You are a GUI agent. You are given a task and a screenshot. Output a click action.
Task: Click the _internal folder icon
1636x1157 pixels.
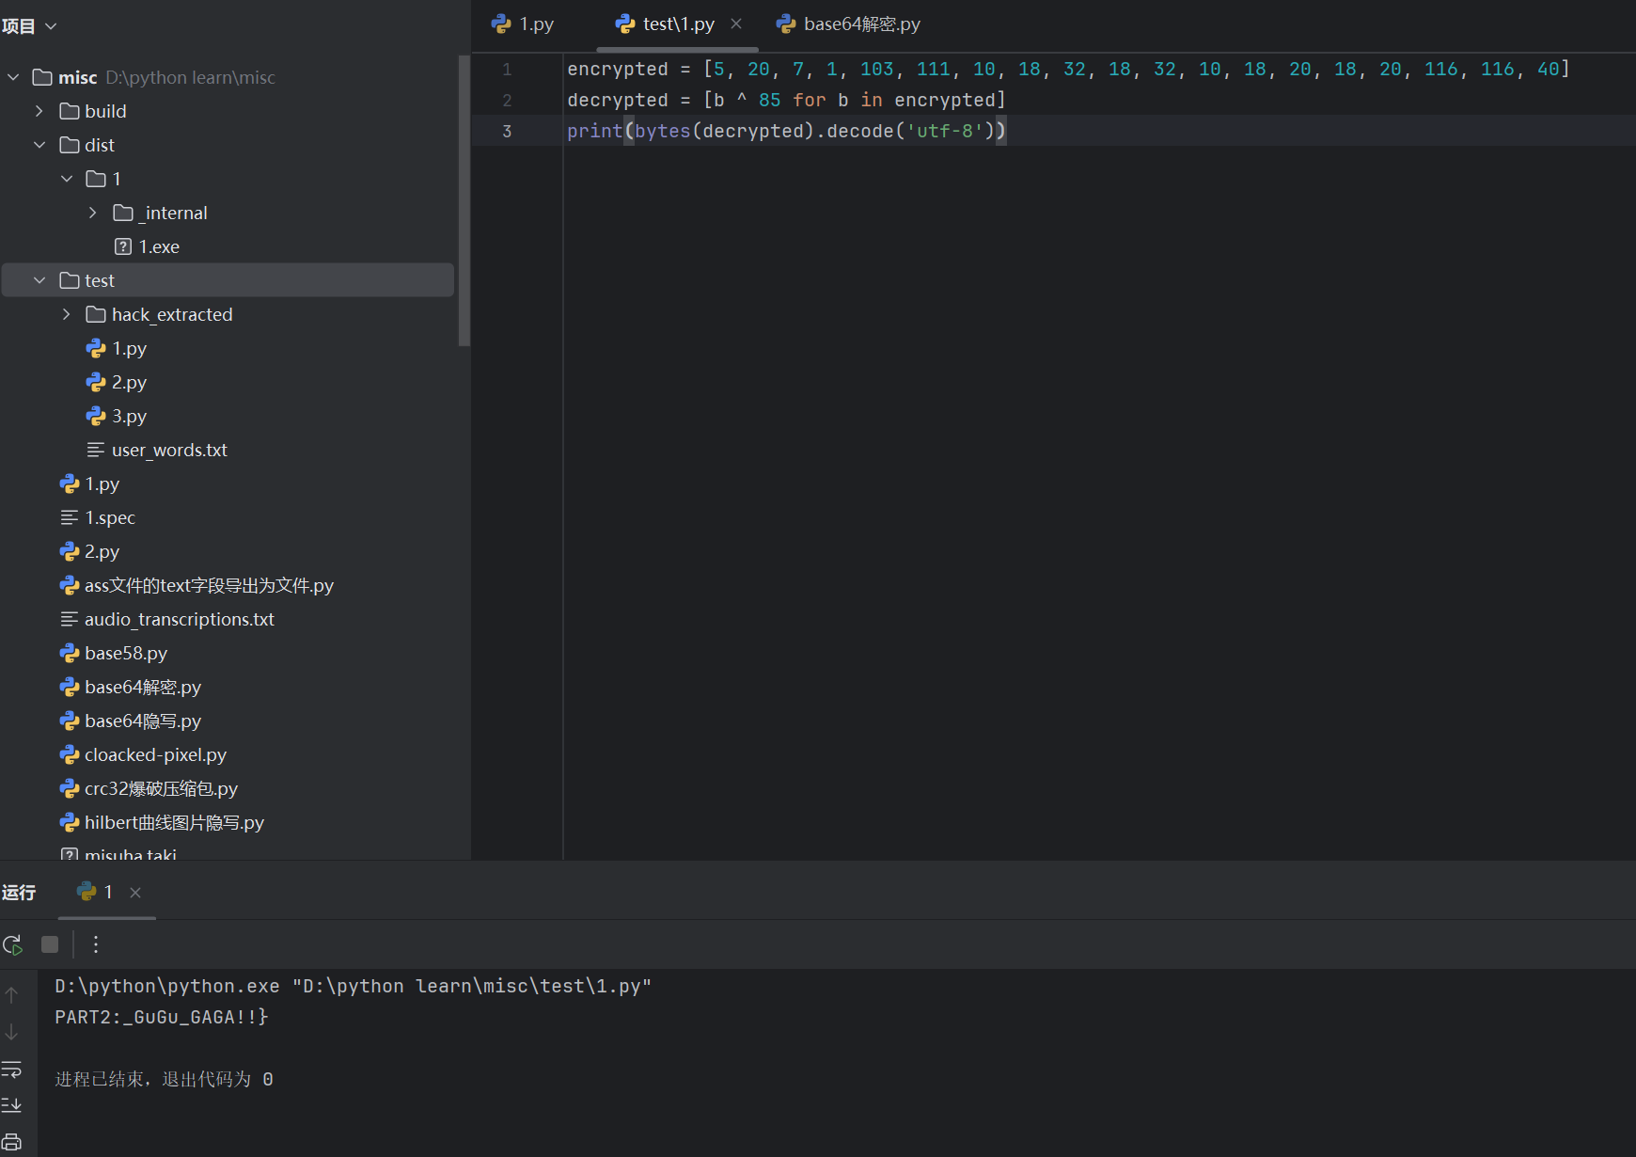(x=123, y=213)
